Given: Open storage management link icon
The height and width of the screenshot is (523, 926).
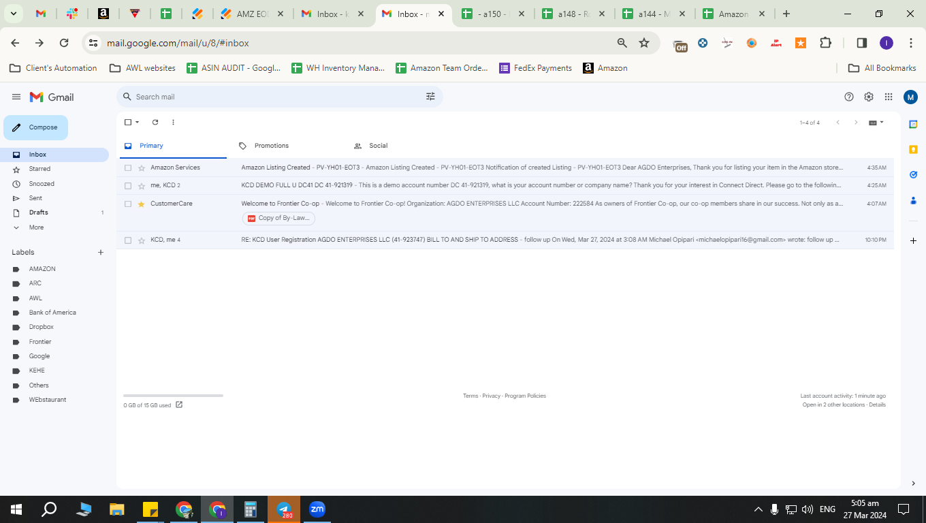Looking at the screenshot, I should tap(179, 405).
